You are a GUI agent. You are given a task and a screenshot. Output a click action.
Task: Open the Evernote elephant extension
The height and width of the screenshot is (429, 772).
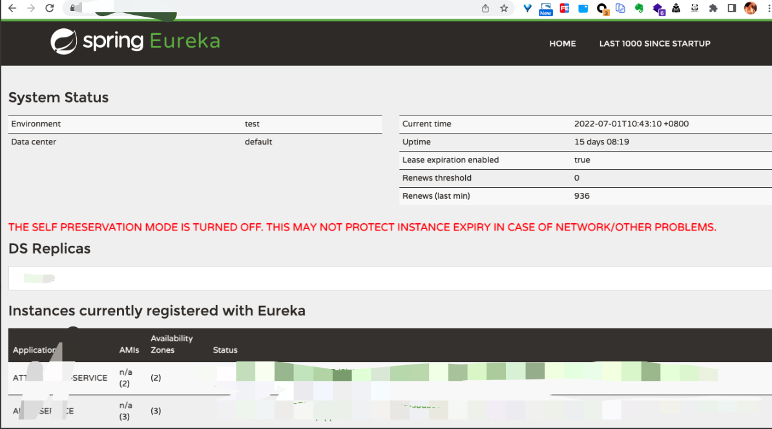(639, 8)
